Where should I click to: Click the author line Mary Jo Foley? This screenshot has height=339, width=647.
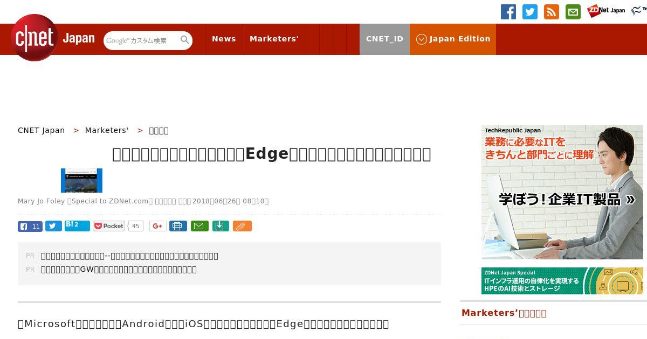click(143, 201)
